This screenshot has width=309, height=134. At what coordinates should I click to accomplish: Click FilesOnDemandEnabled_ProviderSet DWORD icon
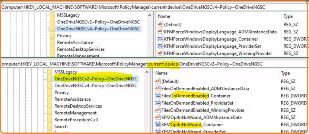click(x=158, y=103)
